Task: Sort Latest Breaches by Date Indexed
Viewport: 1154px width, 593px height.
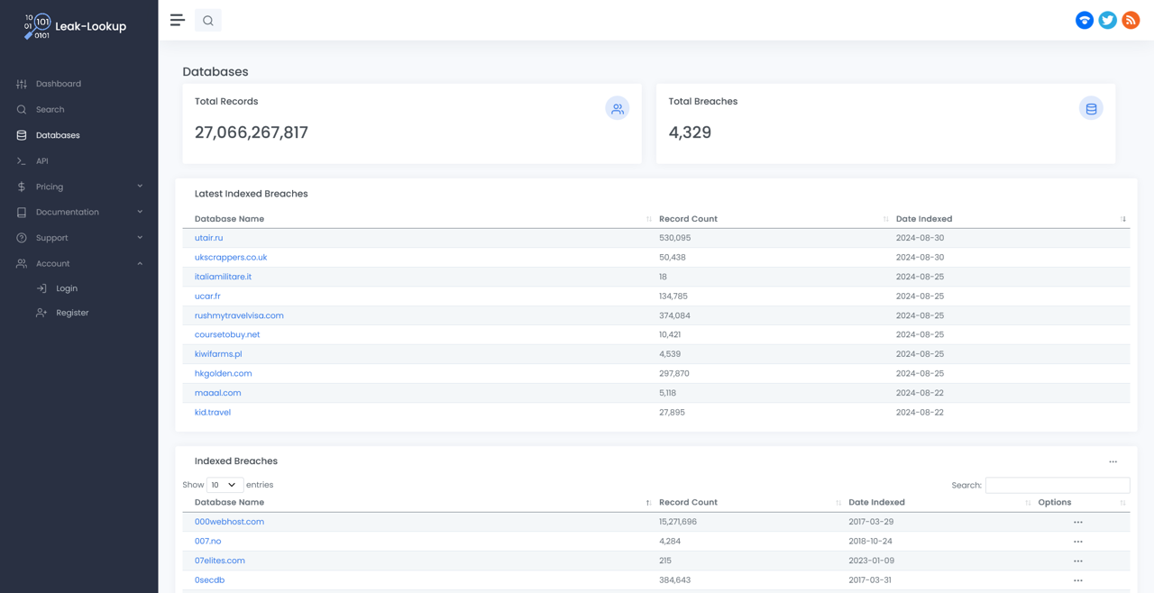Action: coord(1011,219)
